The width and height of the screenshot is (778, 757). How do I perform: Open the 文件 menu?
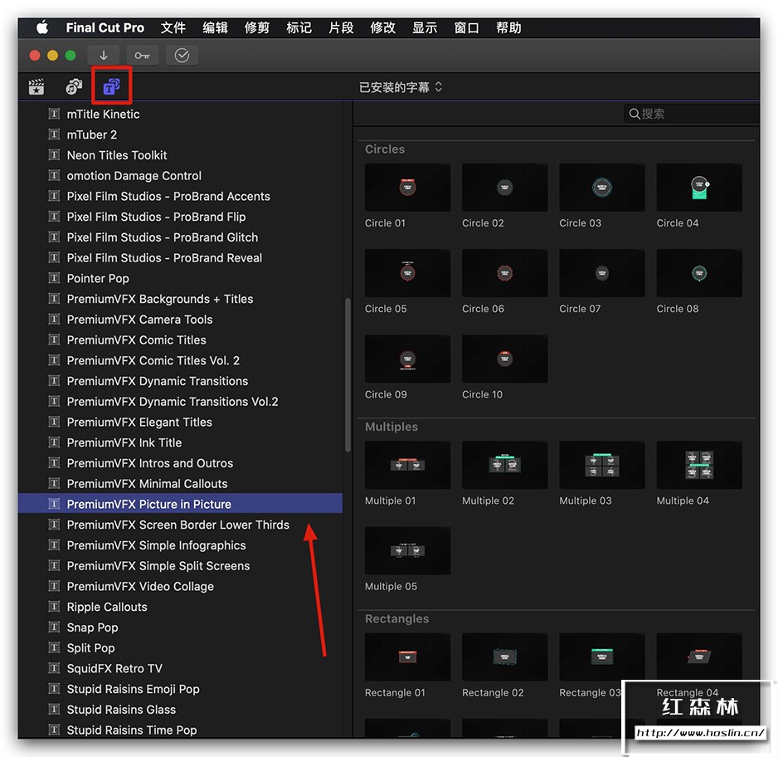[173, 27]
